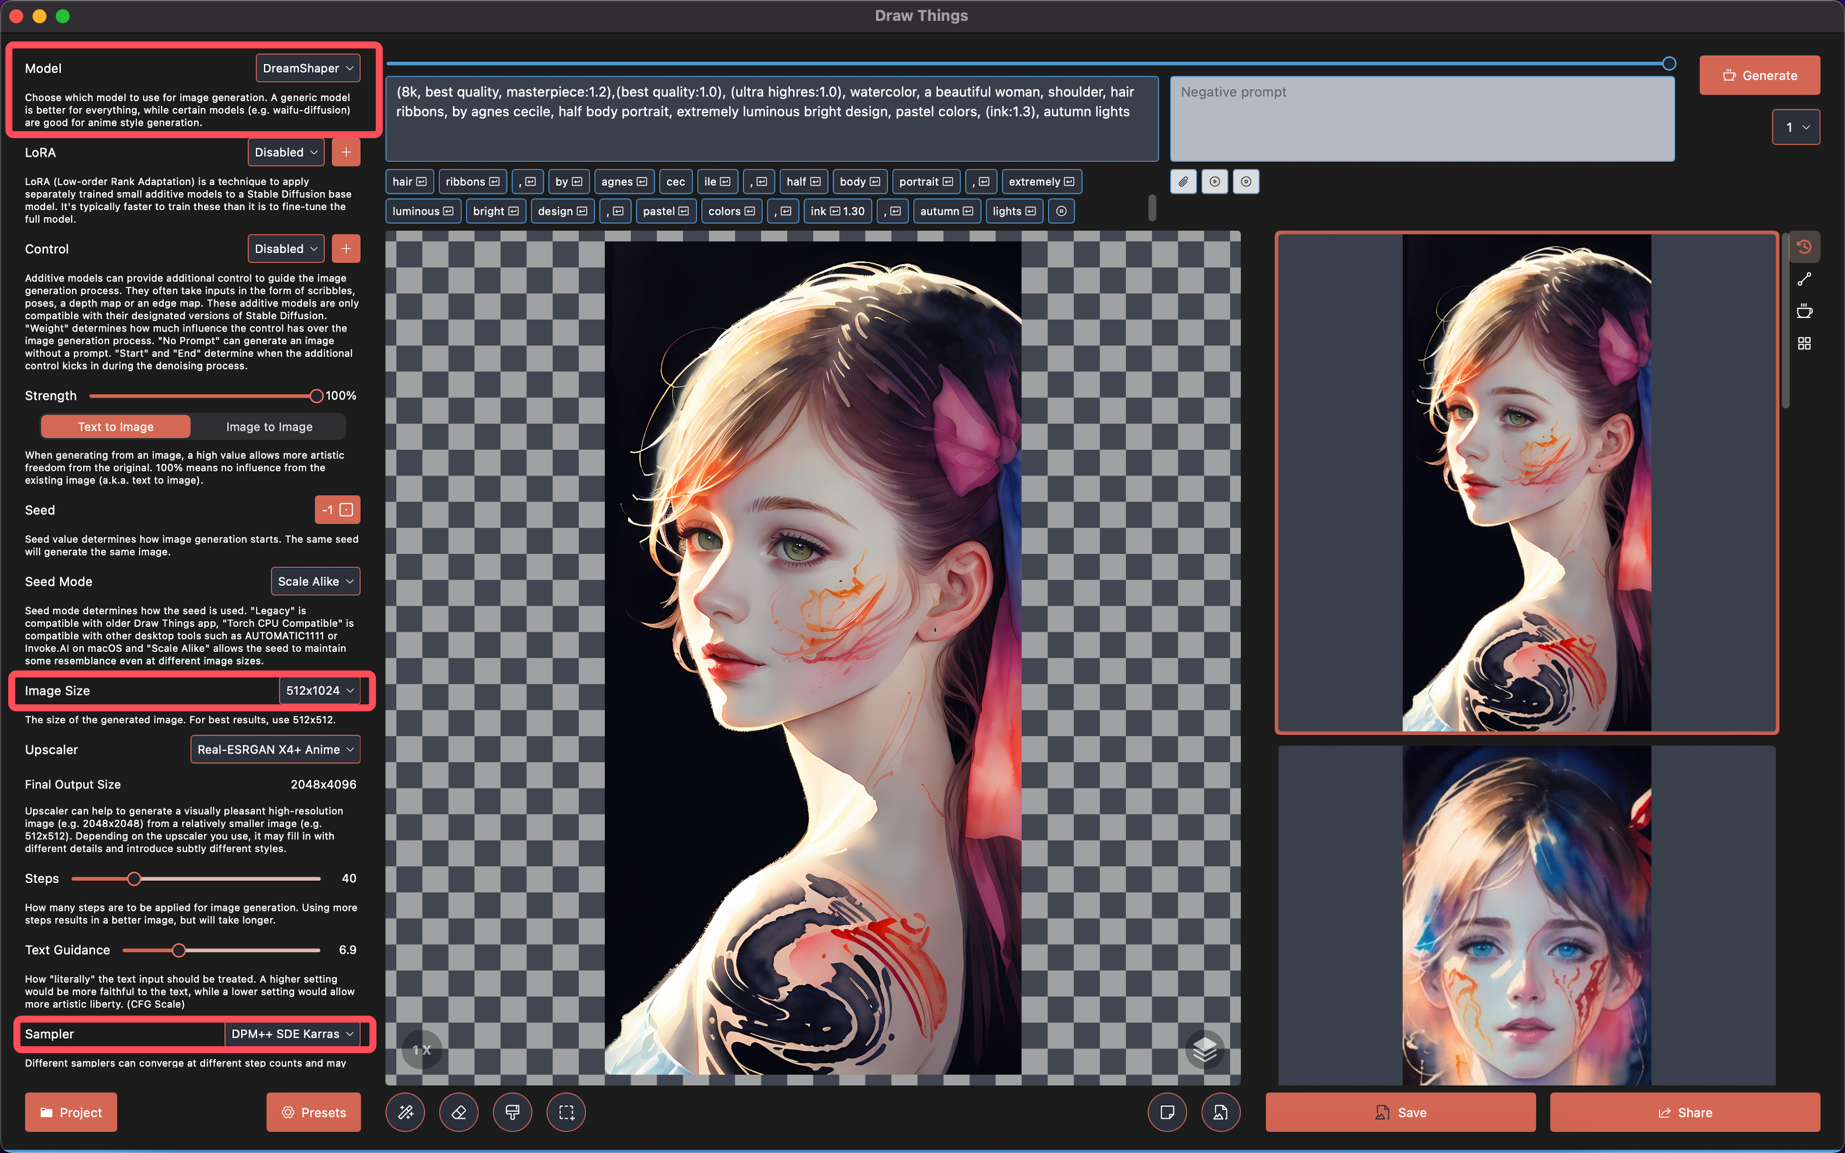
Task: Select the blue-eyed portrait history thumbnail
Action: 1526,915
